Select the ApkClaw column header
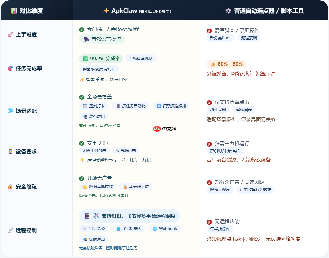This screenshot has height=258, width=329. 136,10
